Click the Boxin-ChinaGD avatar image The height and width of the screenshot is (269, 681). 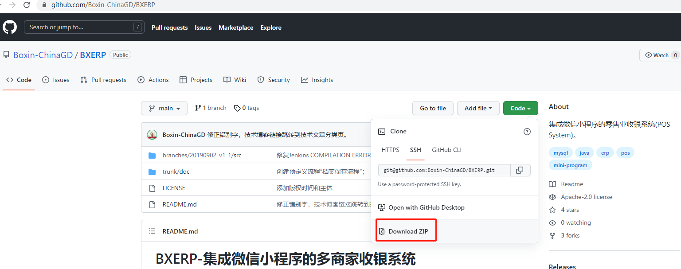click(152, 135)
